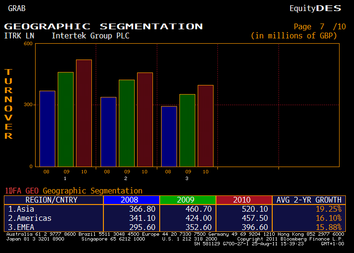
Task: Select the 1.Asia row label
Action: pyautogui.click(x=21, y=209)
